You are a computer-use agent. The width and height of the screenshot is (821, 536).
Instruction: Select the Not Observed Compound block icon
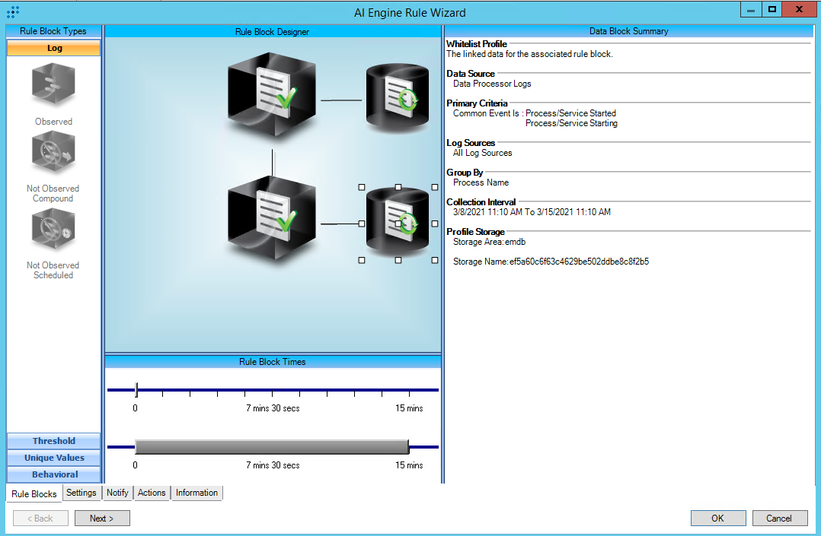(x=53, y=154)
